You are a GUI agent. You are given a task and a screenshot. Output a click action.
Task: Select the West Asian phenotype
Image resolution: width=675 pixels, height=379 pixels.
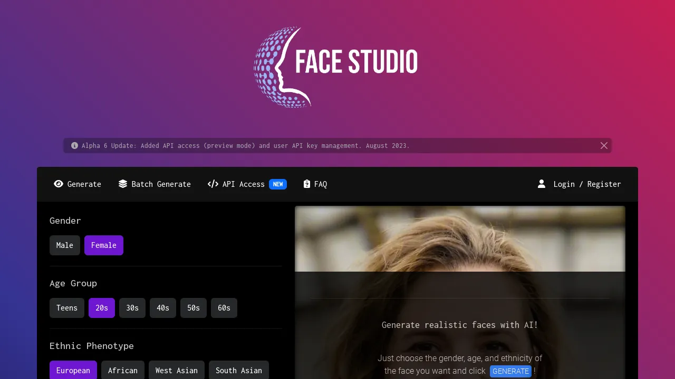coord(176,370)
